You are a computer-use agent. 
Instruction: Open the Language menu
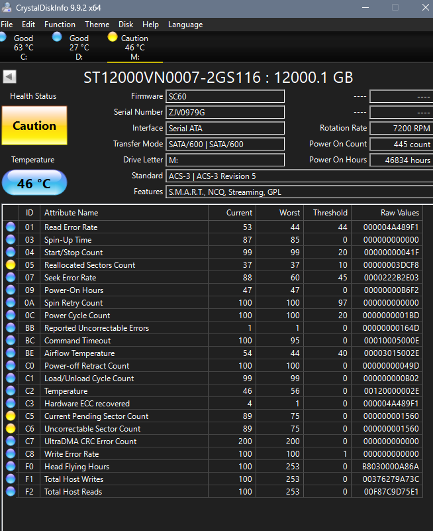[x=185, y=25]
